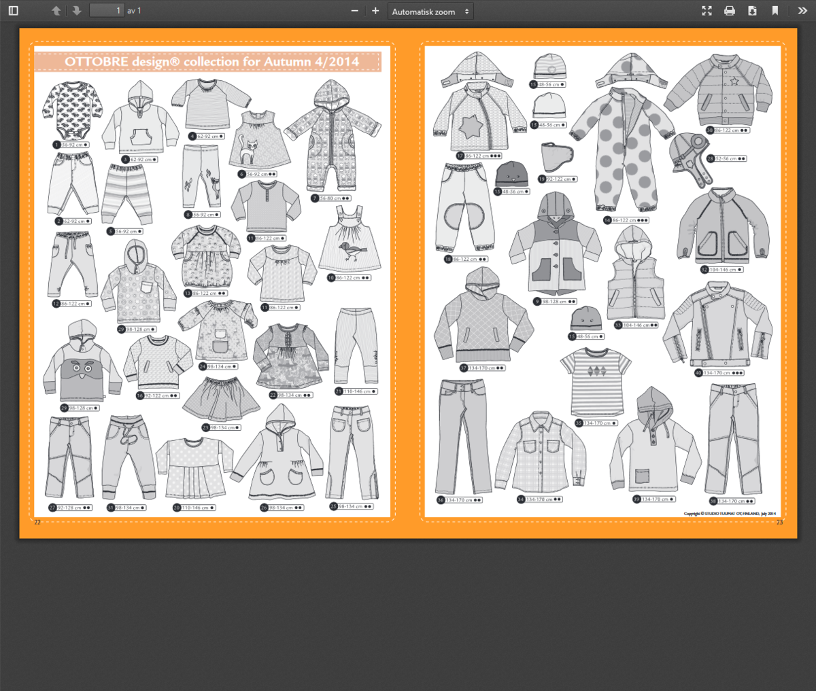Click the page number input field
Viewport: 816px width, 691px height.
pos(107,11)
